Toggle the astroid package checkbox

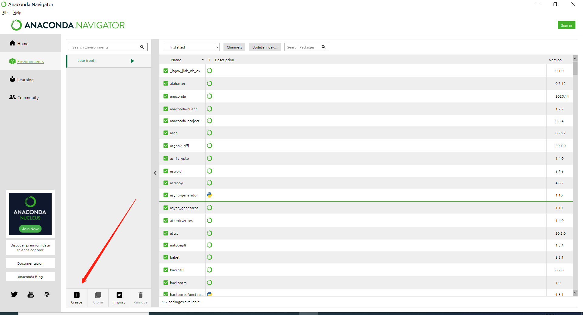(166, 171)
